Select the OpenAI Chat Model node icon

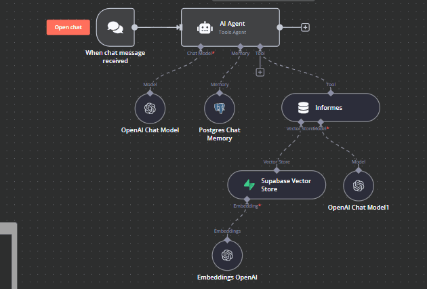pyautogui.click(x=150, y=109)
